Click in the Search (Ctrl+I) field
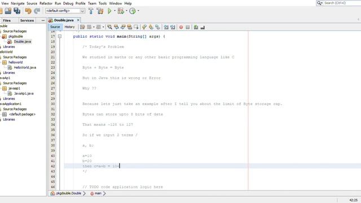Image resolution: width=361 pixels, height=203 pixels. click(342, 3)
